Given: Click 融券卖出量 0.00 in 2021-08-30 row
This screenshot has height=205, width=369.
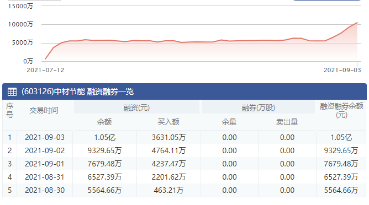Looking at the screenshot, I should pos(287,190).
